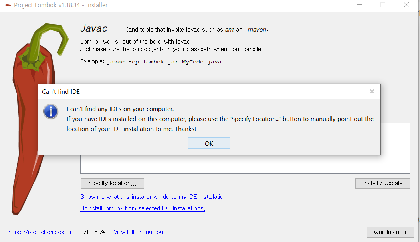Screen dimensions: 420x242
Task: Click OK in the Can't find IDE dialog
Action: pyautogui.click(x=209, y=143)
